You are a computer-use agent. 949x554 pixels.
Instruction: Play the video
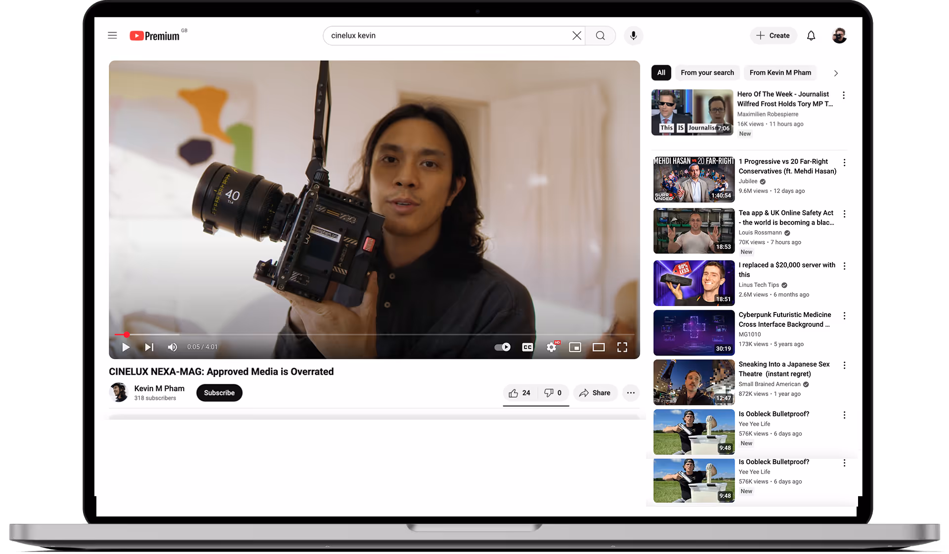pyautogui.click(x=126, y=347)
